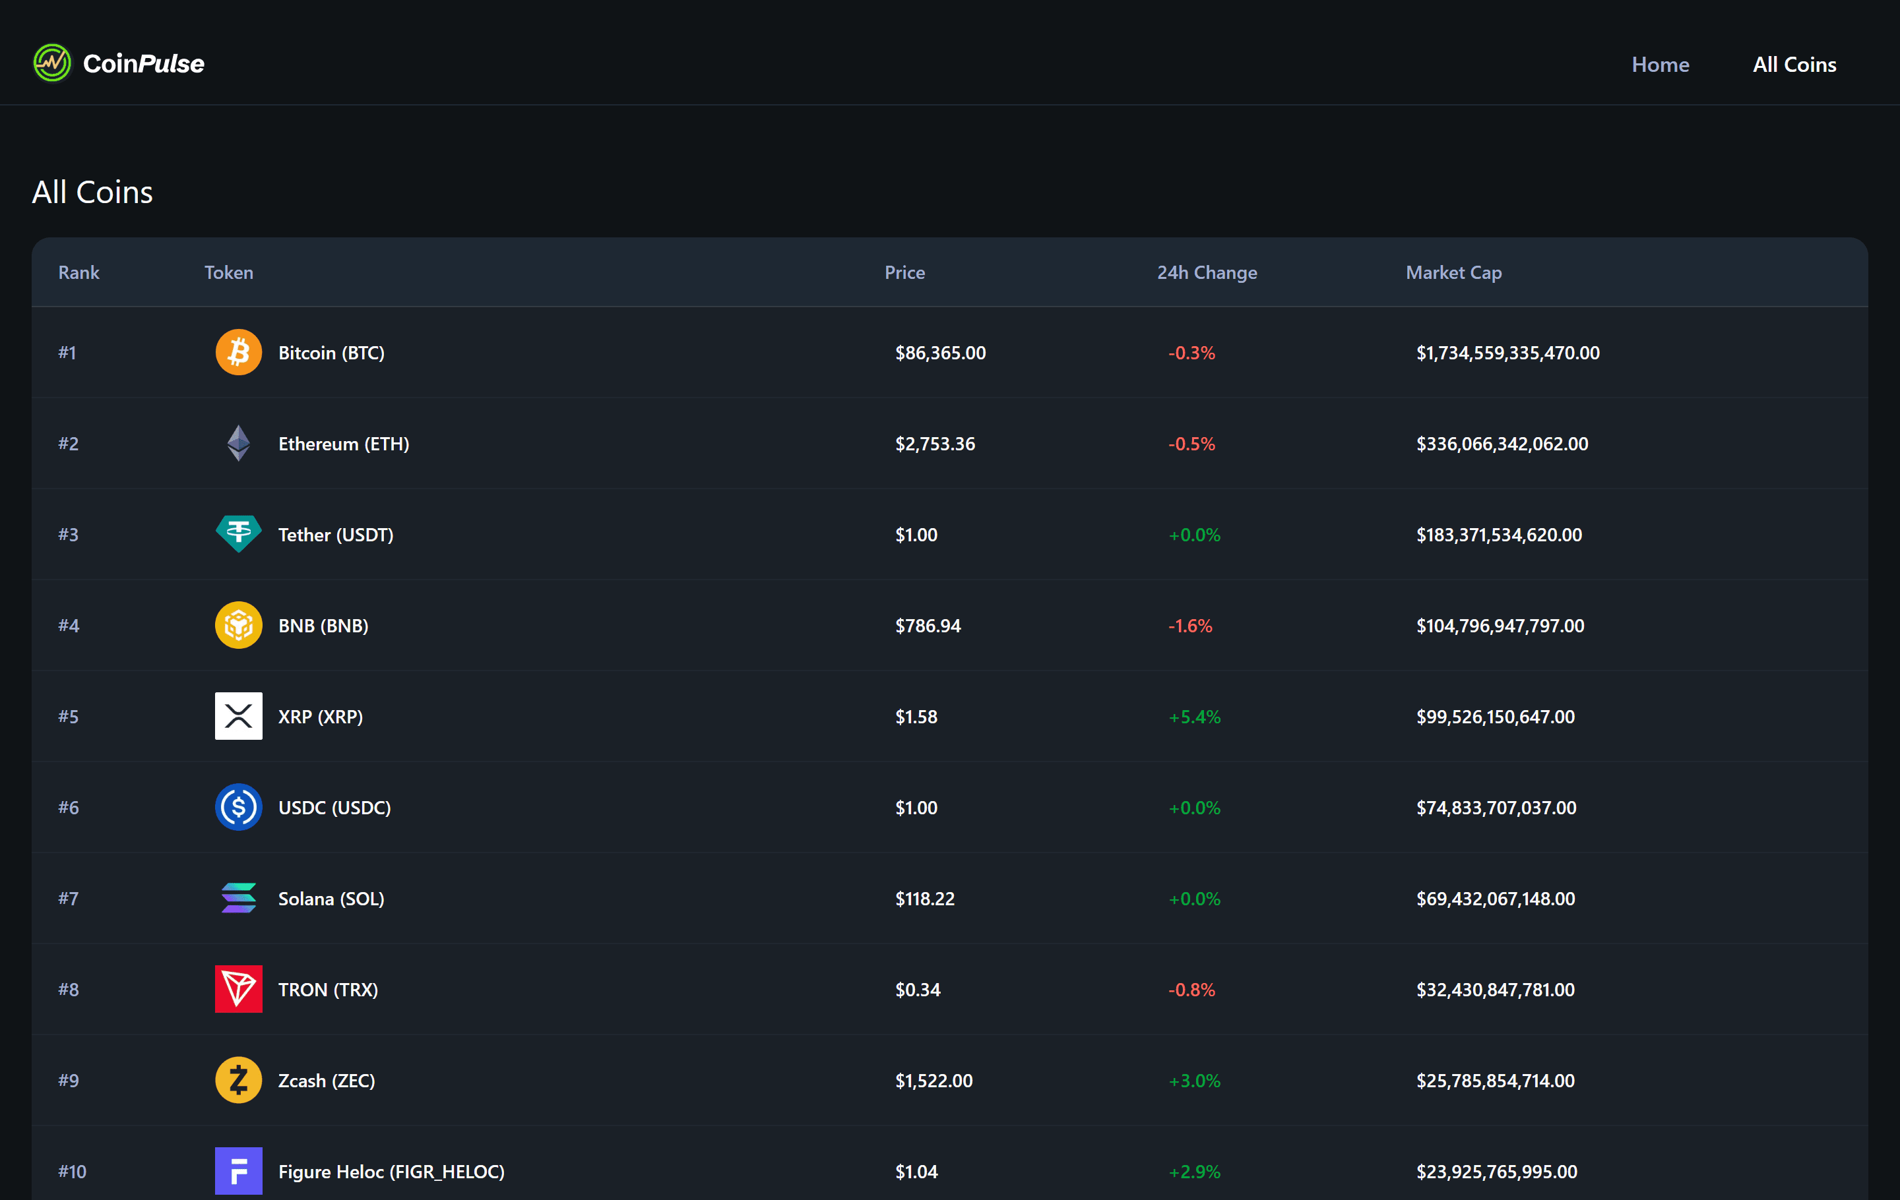Click TRON market cap $32,430,847,781.00

pyautogui.click(x=1495, y=989)
